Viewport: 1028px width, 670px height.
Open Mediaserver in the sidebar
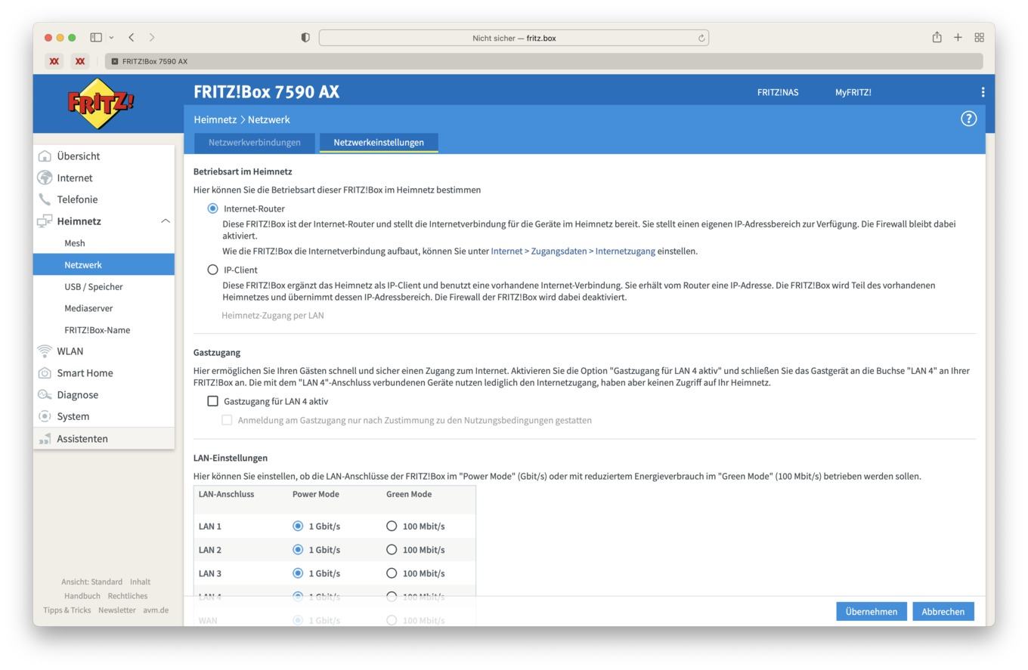pos(88,308)
